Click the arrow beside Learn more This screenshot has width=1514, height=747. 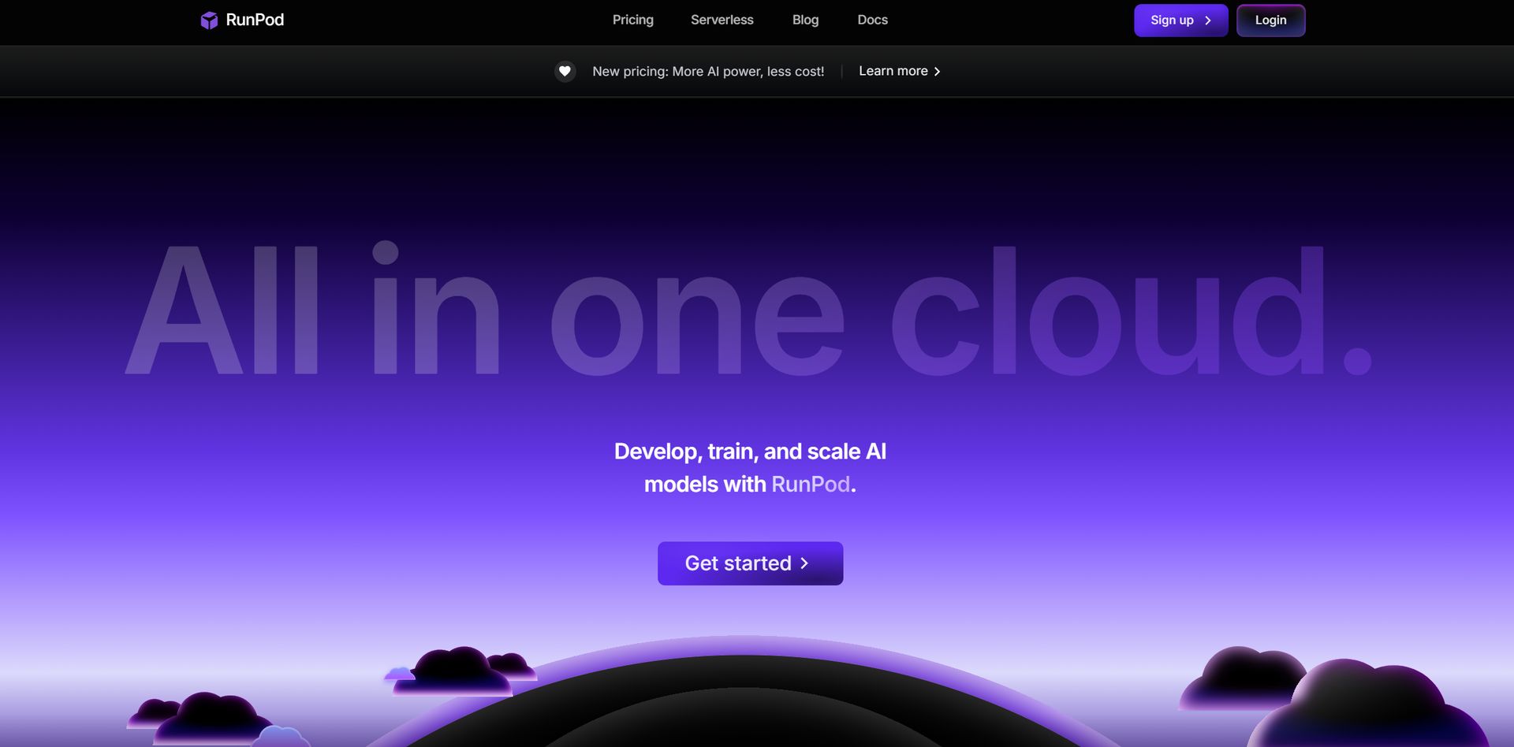tap(937, 72)
